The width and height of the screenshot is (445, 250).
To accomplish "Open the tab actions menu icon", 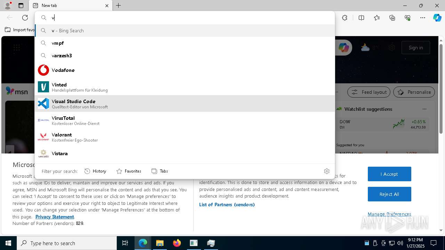I will [x=21, y=6].
